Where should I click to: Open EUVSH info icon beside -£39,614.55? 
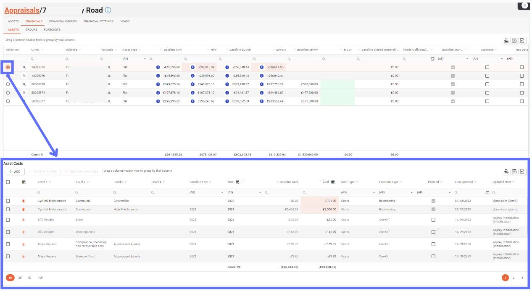(261, 67)
